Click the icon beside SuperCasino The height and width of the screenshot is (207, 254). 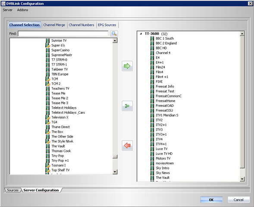[47, 50]
